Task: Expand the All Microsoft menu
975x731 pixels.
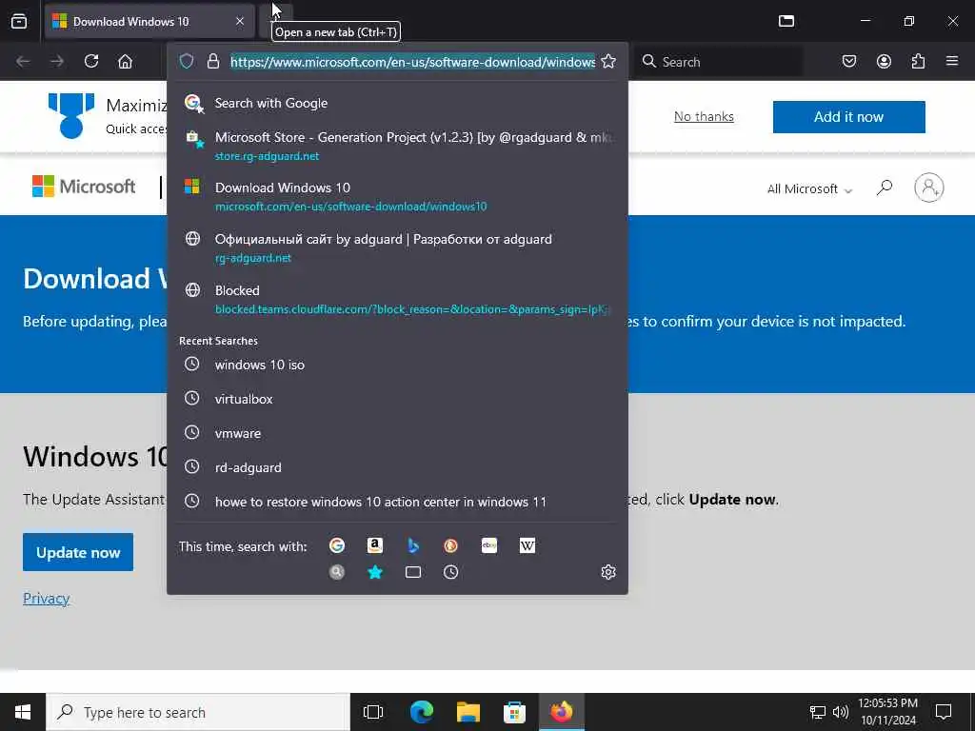Action: (809, 188)
